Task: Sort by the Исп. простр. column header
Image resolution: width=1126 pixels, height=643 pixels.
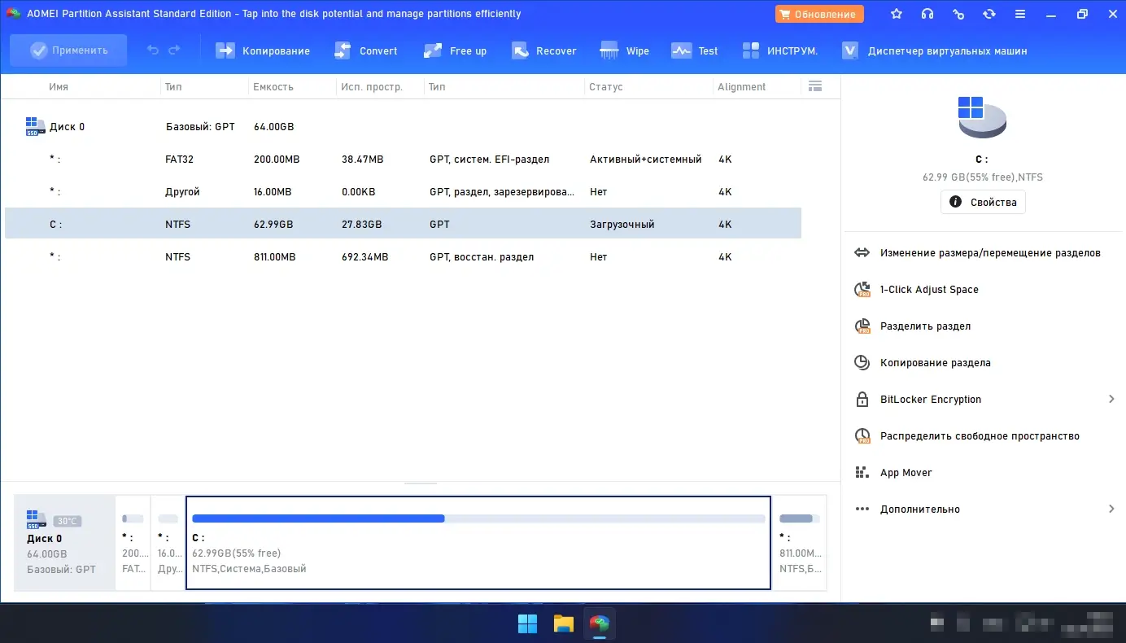Action: click(372, 86)
